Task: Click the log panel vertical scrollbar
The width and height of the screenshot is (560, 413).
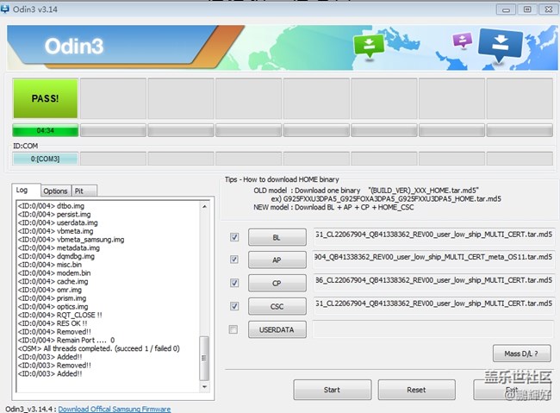Action: pos(204,354)
